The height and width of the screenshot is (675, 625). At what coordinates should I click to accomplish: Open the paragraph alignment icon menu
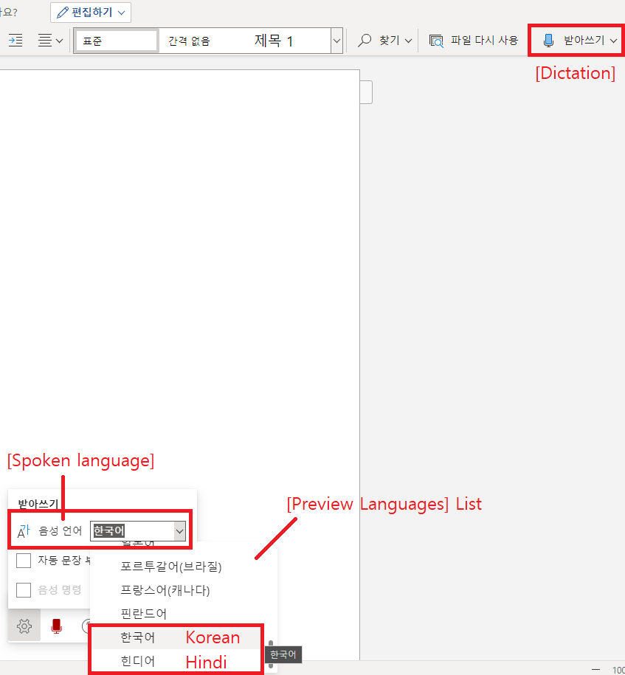click(50, 41)
